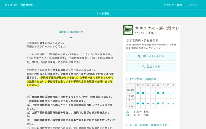This screenshot has height=129, width=206.
Task: Click ログイン in the header
Action: [193, 5]
